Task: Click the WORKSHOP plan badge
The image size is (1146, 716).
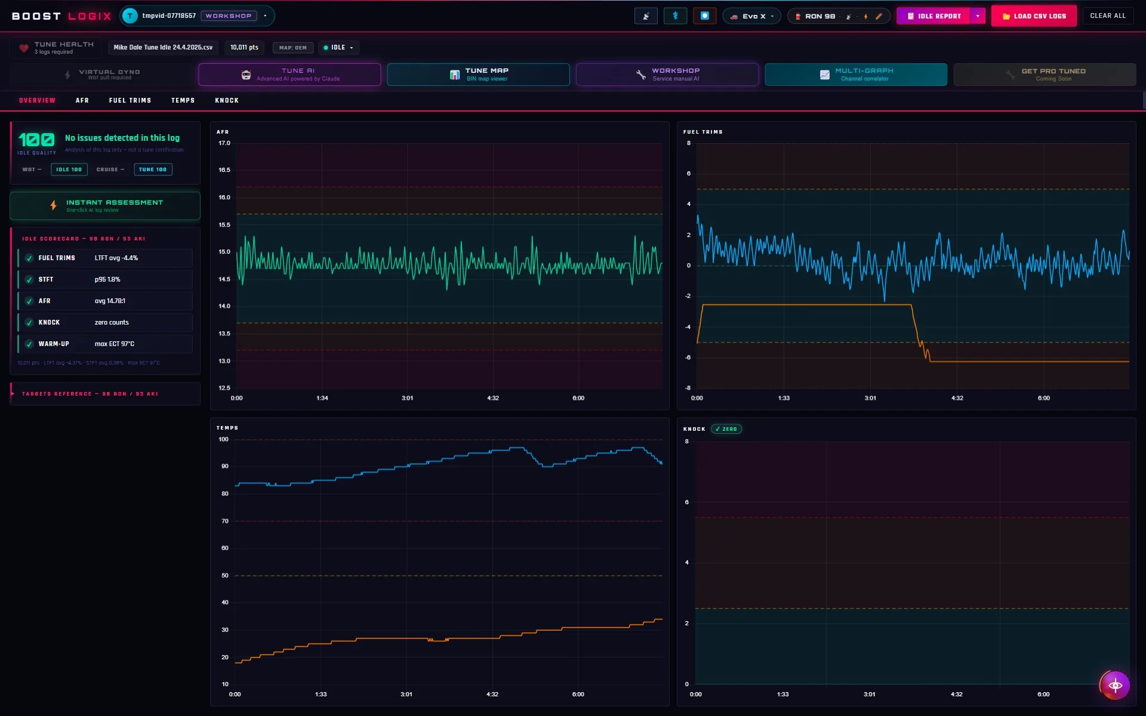Action: point(229,16)
